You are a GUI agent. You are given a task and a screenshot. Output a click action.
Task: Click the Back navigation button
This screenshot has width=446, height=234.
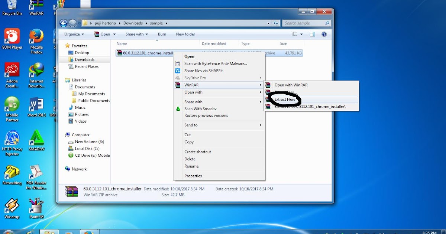tap(63, 23)
